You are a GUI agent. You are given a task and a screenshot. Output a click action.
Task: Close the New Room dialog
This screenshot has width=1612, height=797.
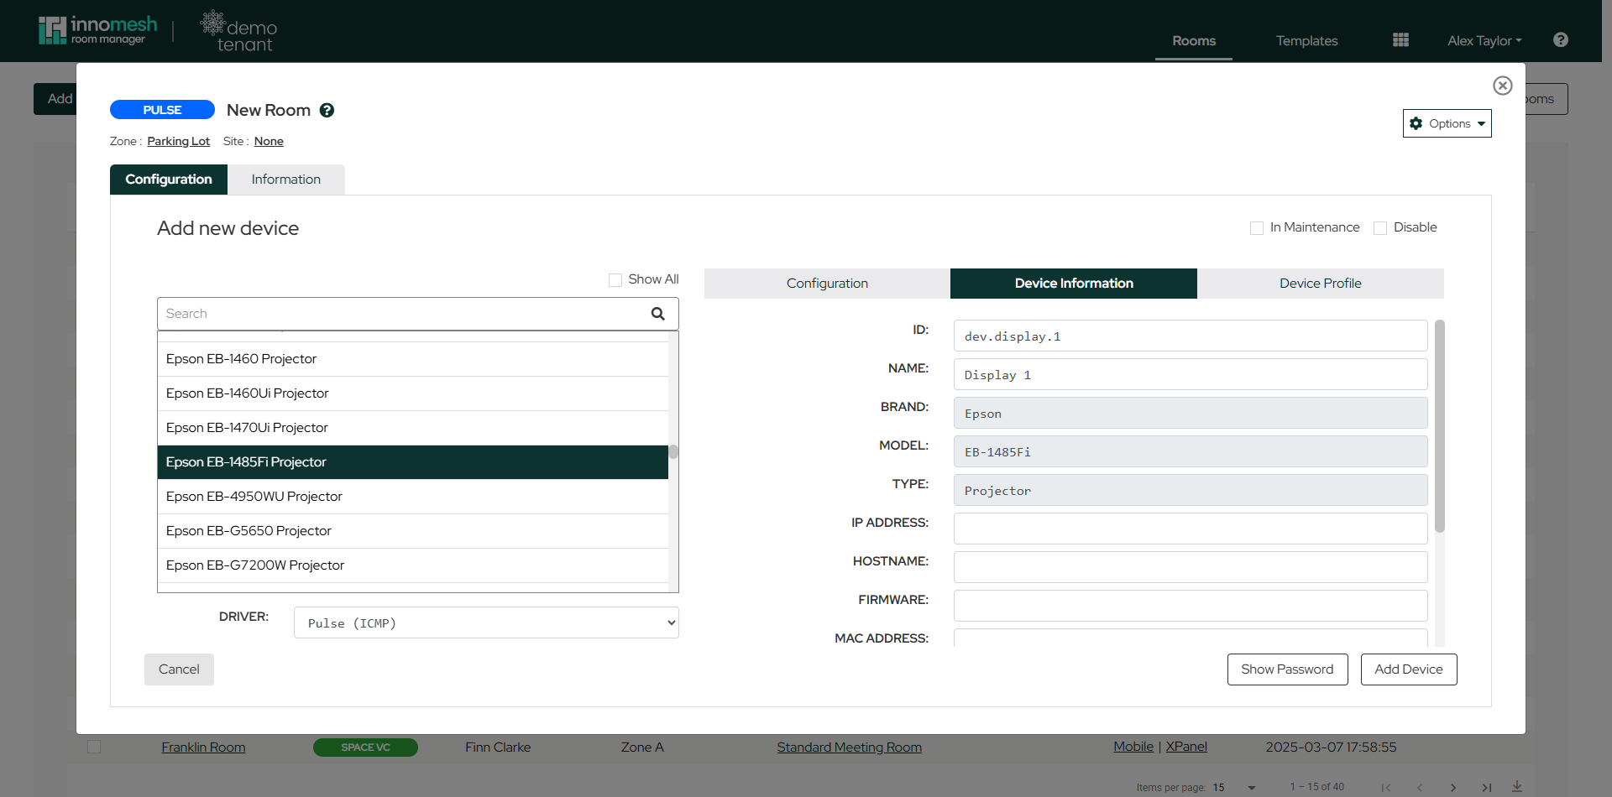pos(1503,86)
